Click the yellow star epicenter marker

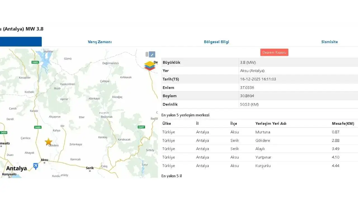pos(49,142)
